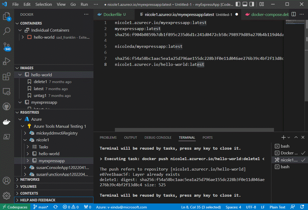Create a new terminal with plus icon

pos(283,137)
